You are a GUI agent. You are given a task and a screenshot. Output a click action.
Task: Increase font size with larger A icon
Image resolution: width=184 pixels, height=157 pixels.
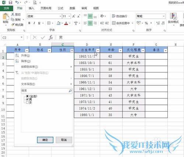74,16
